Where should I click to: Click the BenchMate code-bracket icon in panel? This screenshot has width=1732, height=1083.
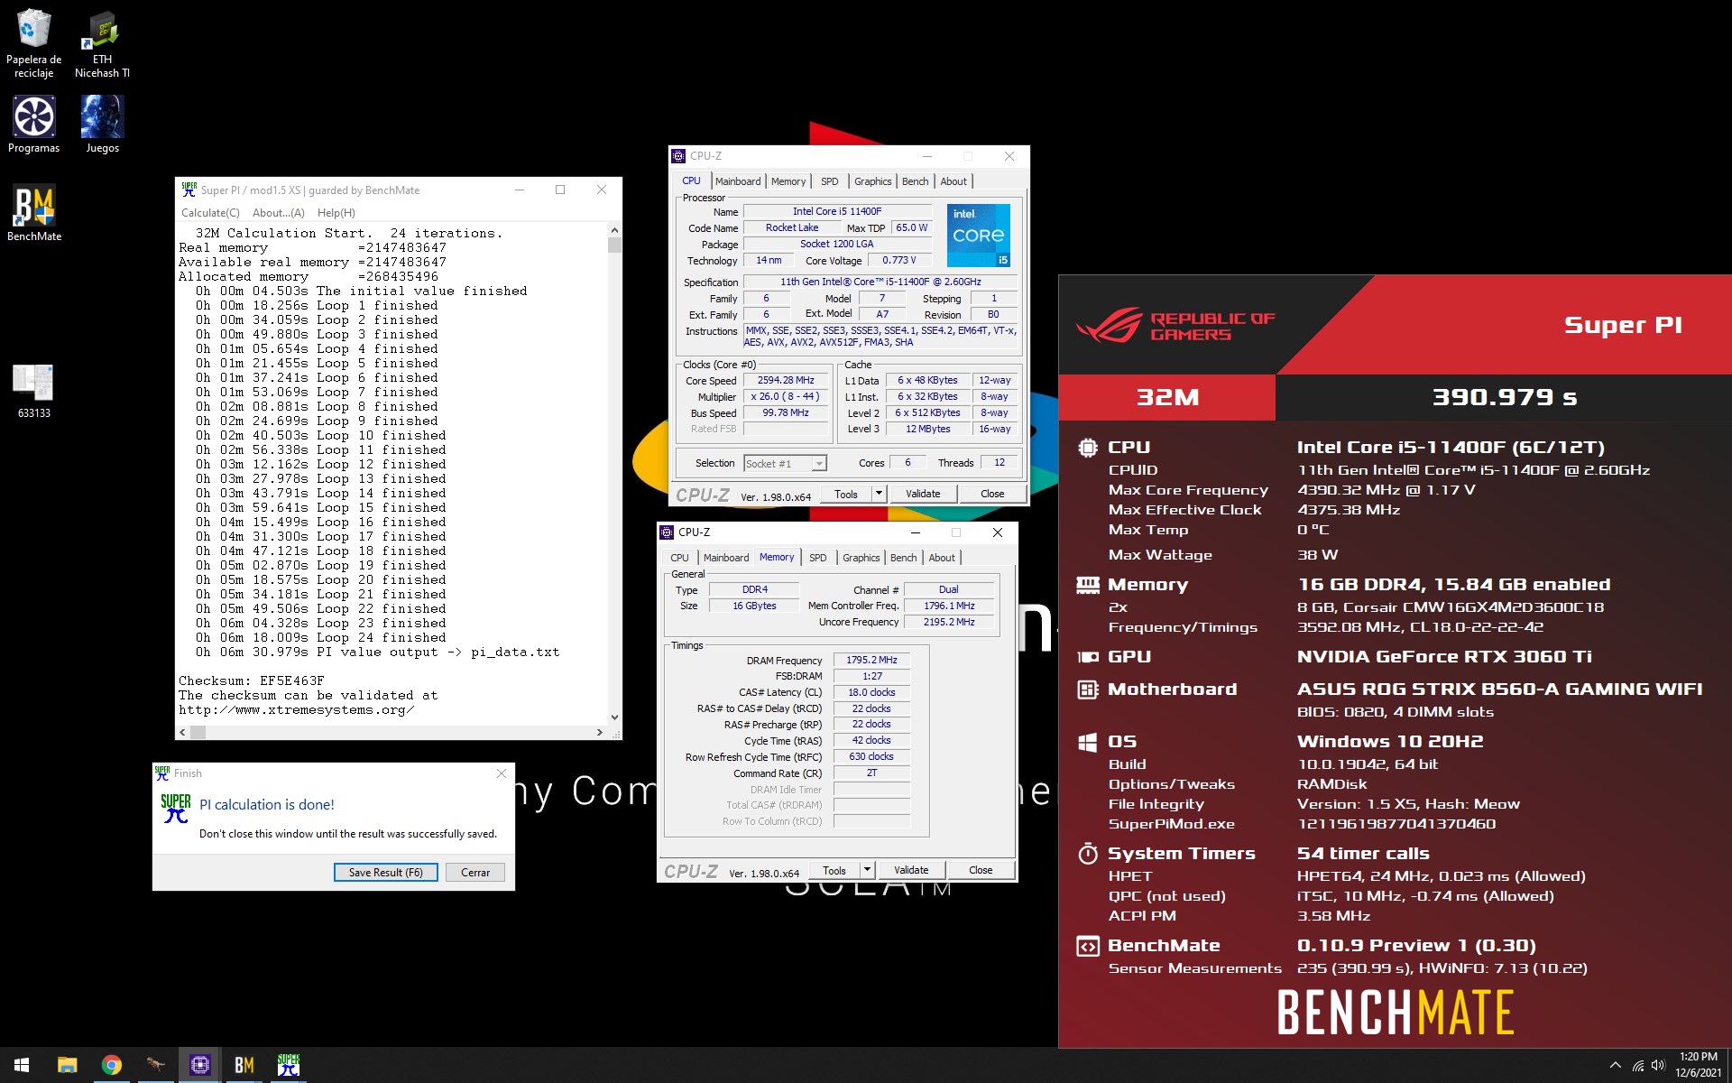1088,946
